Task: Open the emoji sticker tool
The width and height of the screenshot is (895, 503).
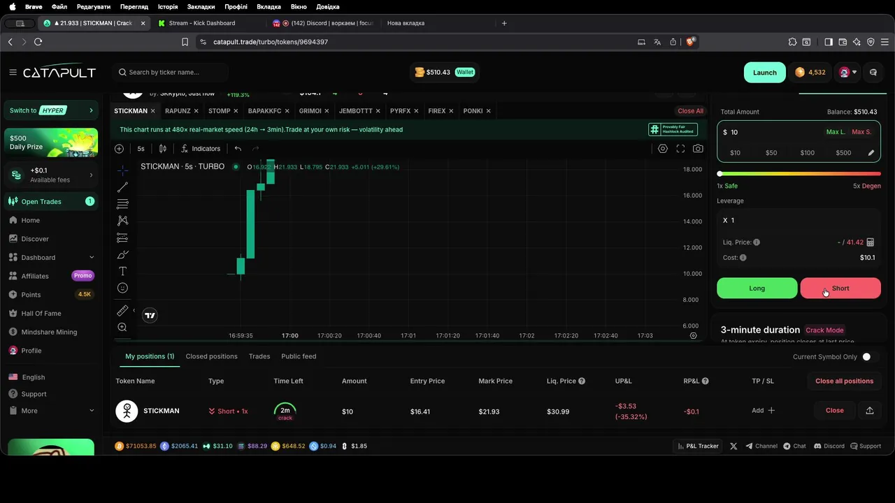Action: tap(122, 288)
